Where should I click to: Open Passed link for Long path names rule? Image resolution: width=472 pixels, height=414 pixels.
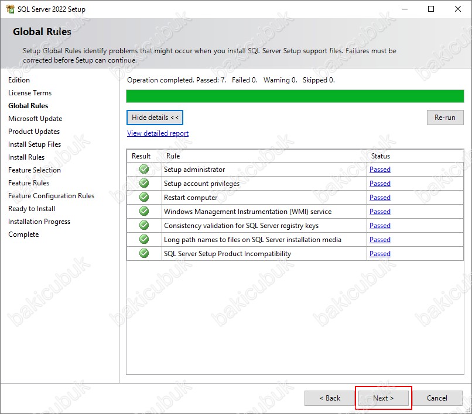tap(380, 240)
